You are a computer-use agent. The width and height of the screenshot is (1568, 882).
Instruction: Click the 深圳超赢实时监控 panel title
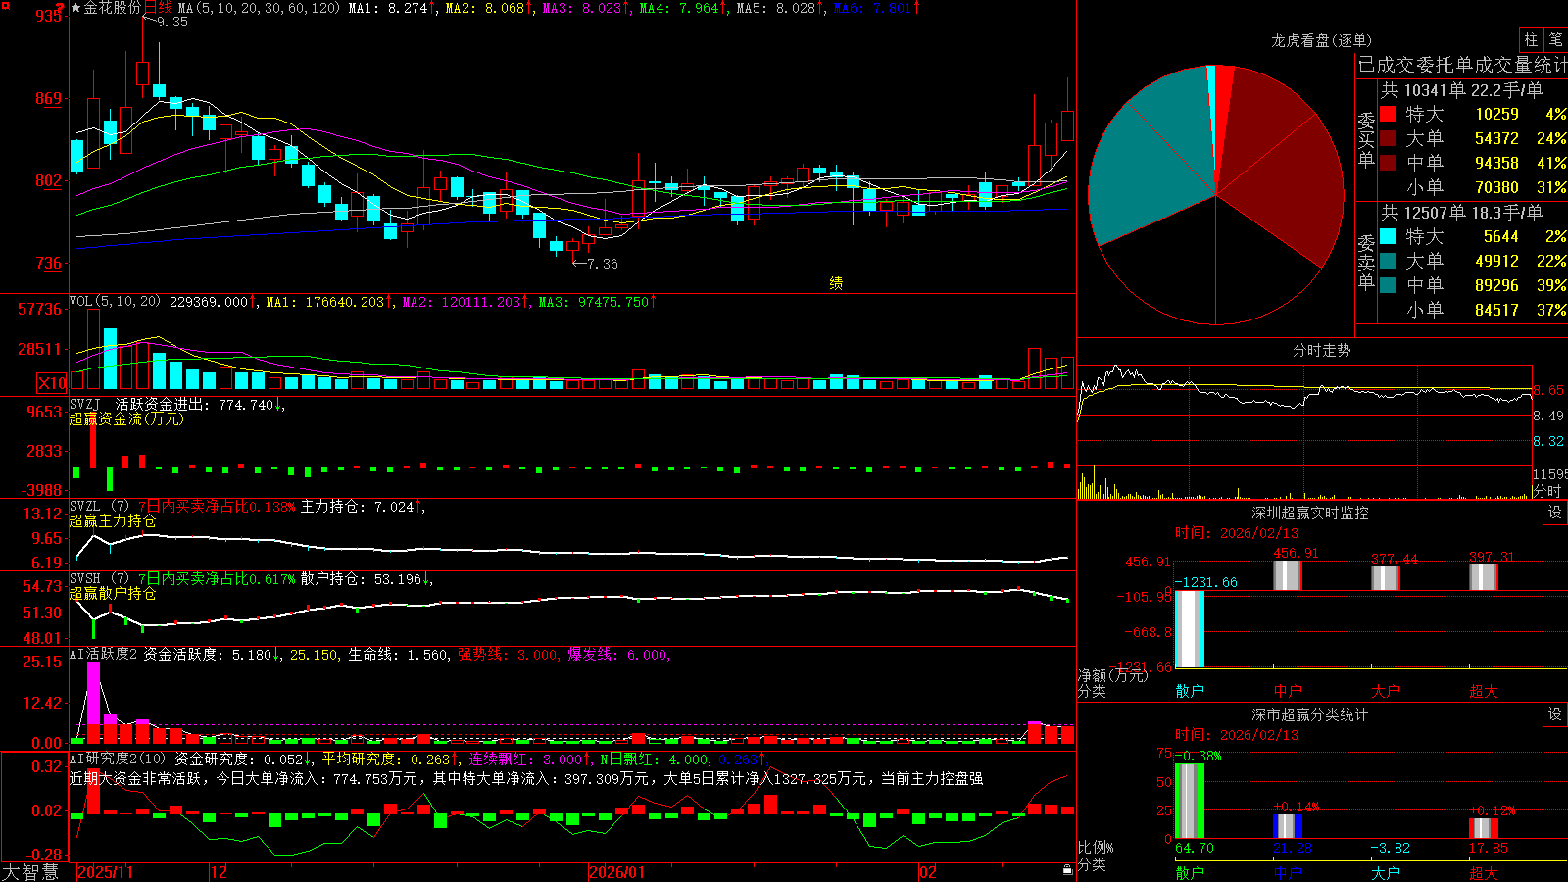tap(1310, 513)
